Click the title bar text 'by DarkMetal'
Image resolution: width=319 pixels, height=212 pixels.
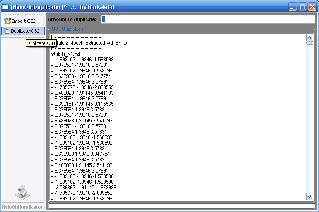(x=97, y=7)
